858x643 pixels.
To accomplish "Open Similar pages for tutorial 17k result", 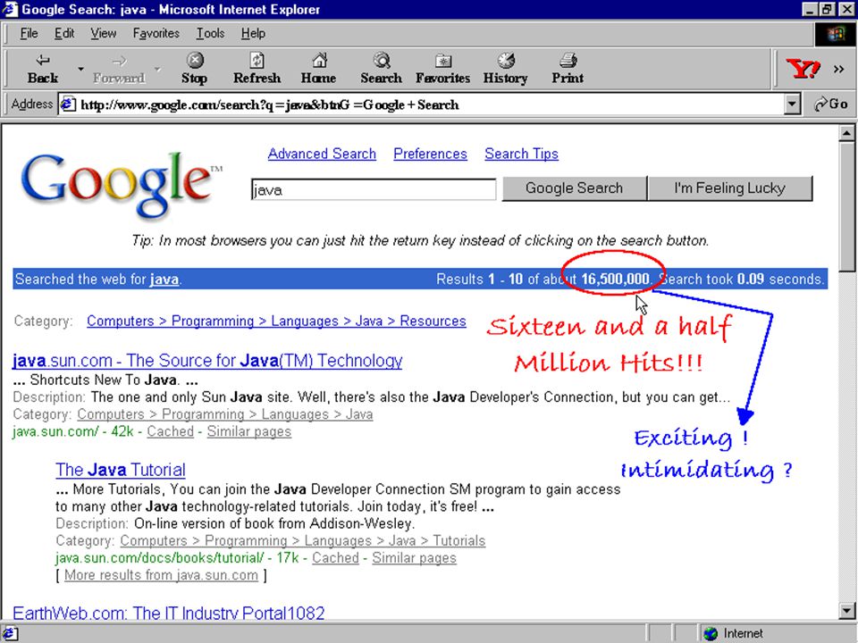I will click(x=414, y=558).
